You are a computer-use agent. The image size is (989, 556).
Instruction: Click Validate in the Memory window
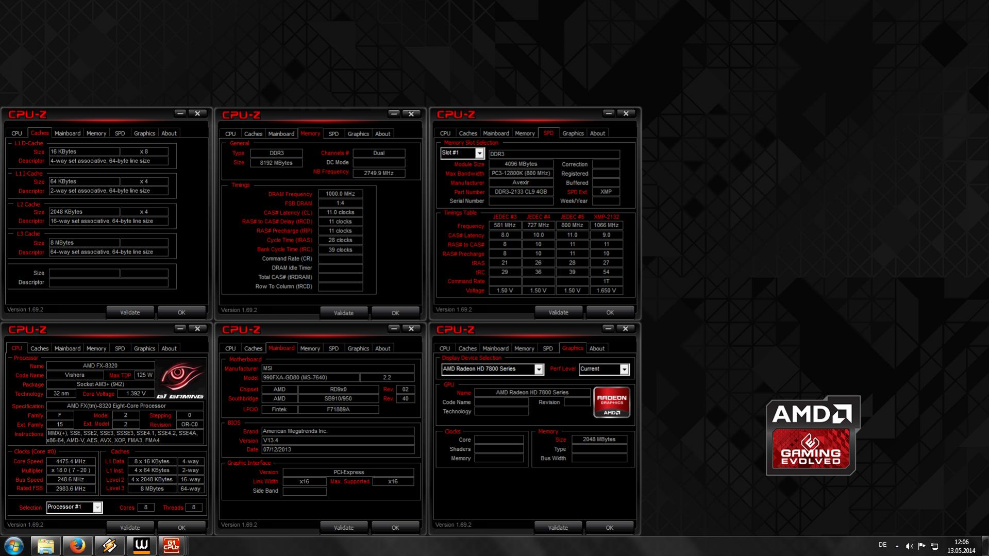coord(344,313)
